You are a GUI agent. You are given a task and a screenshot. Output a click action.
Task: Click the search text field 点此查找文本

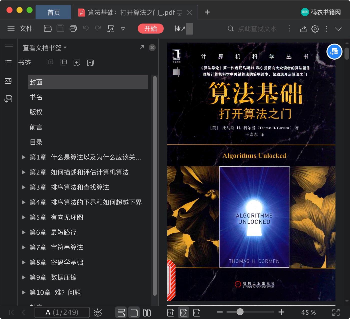tap(257, 29)
